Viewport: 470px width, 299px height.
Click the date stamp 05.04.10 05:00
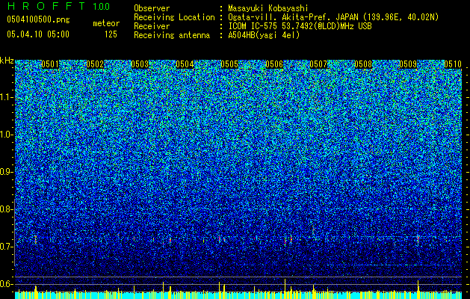click(x=38, y=34)
